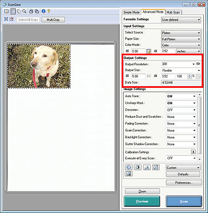Image resolution: width=208 pixels, height=213 pixels.
Task: Click the Output Settings height field
Action: (x=168, y=76)
